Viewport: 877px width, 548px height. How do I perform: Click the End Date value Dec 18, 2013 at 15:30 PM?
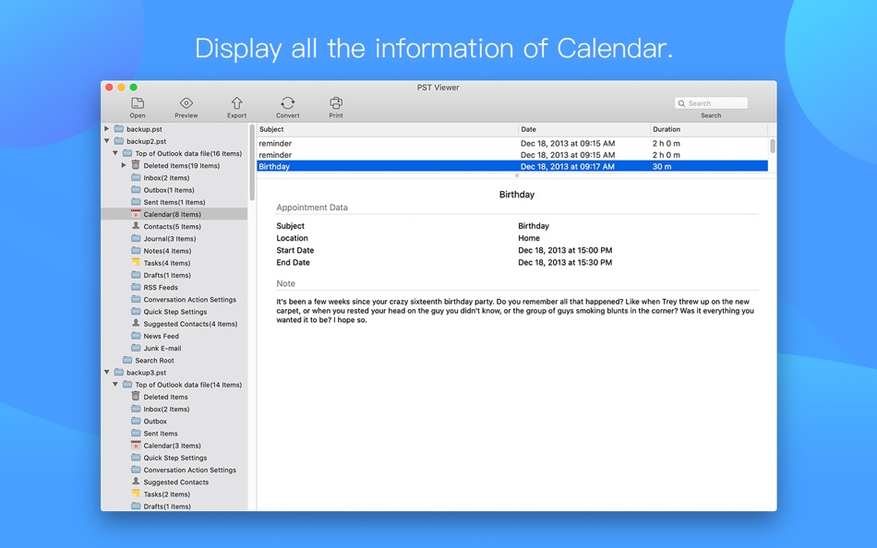[565, 262]
